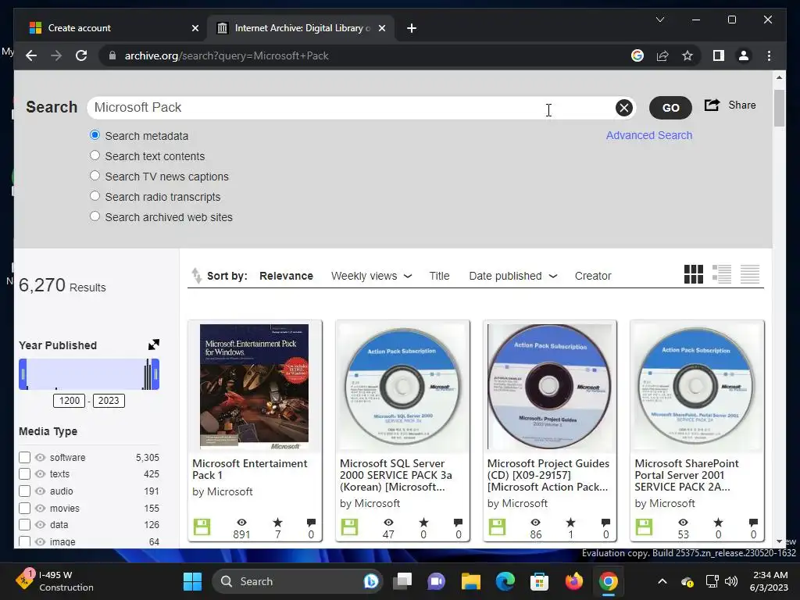Click views eye icon on SharePoint card
The width and height of the screenshot is (800, 600).
coord(683,523)
